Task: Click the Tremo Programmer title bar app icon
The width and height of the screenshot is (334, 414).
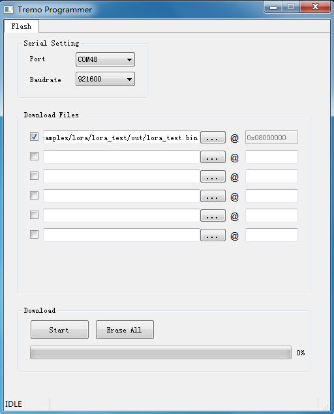Action: click(8, 10)
